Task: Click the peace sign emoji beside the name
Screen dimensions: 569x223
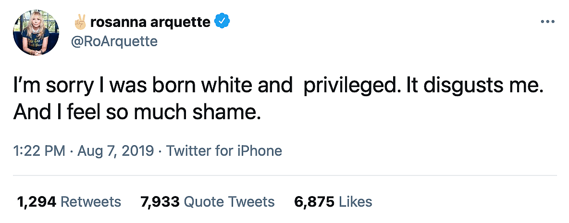Action: [79, 22]
